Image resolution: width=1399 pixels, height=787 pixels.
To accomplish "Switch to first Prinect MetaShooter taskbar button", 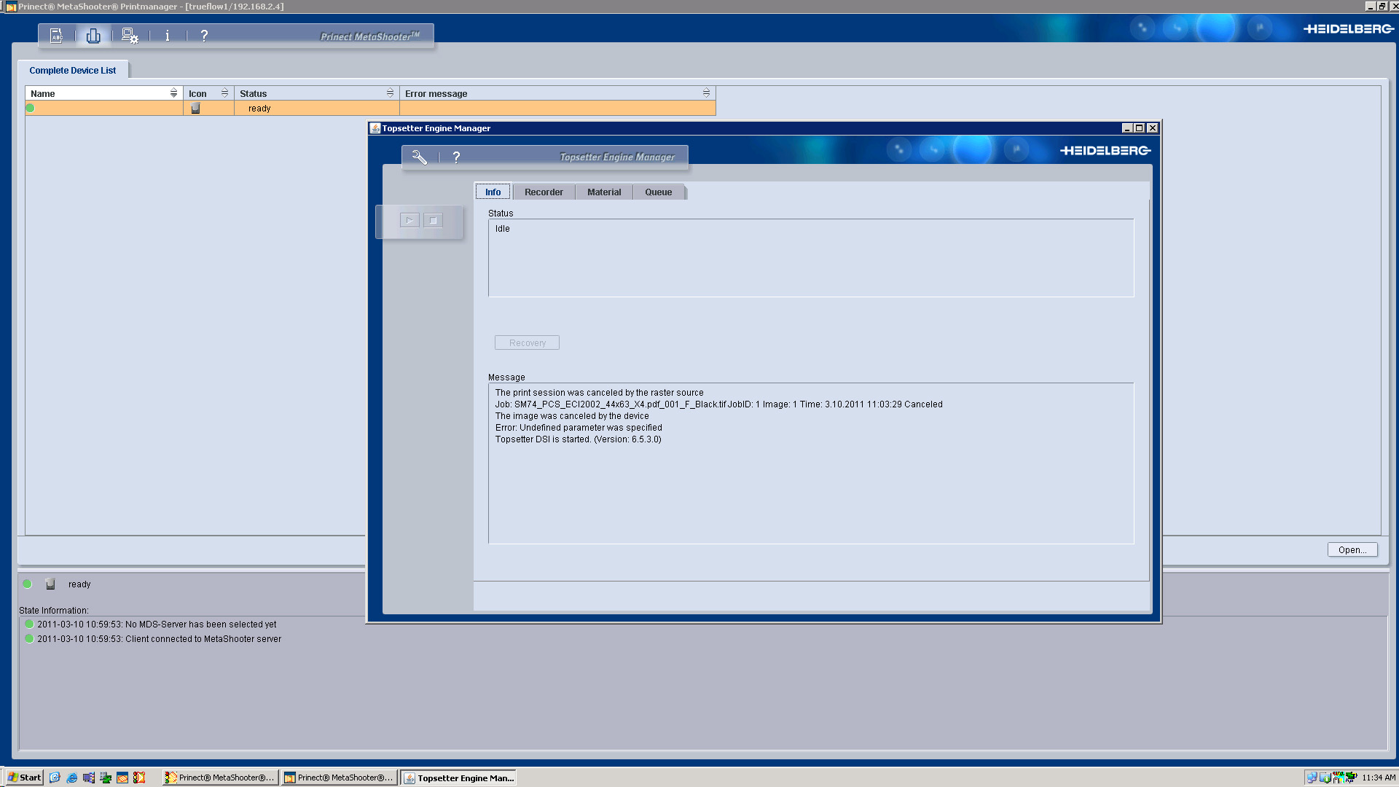I will click(220, 778).
